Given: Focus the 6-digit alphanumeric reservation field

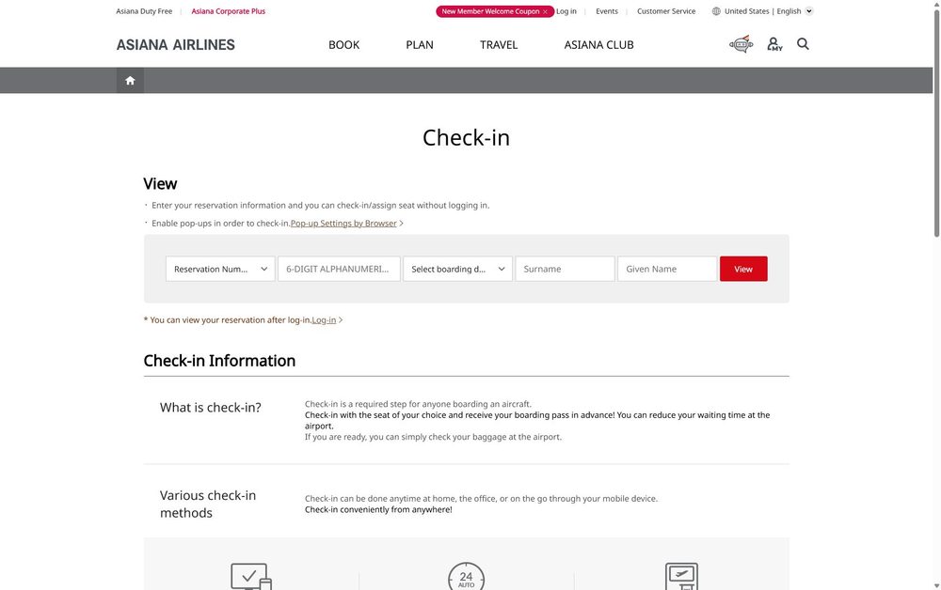Looking at the screenshot, I should 339,269.
